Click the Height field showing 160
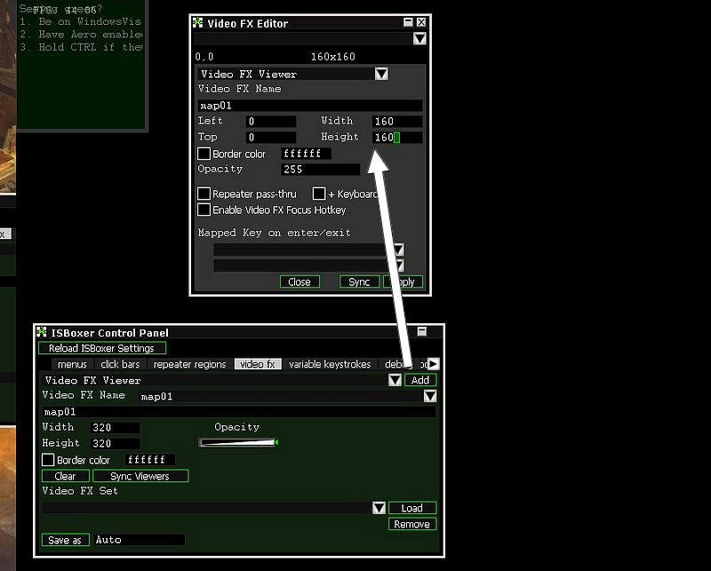 coord(397,138)
